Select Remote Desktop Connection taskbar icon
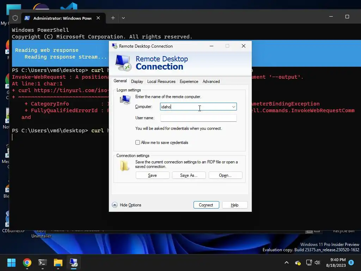This screenshot has height=271, width=361. (x=74, y=263)
